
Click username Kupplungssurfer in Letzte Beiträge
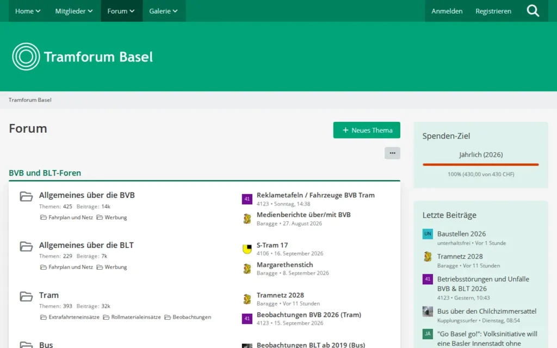tap(457, 320)
